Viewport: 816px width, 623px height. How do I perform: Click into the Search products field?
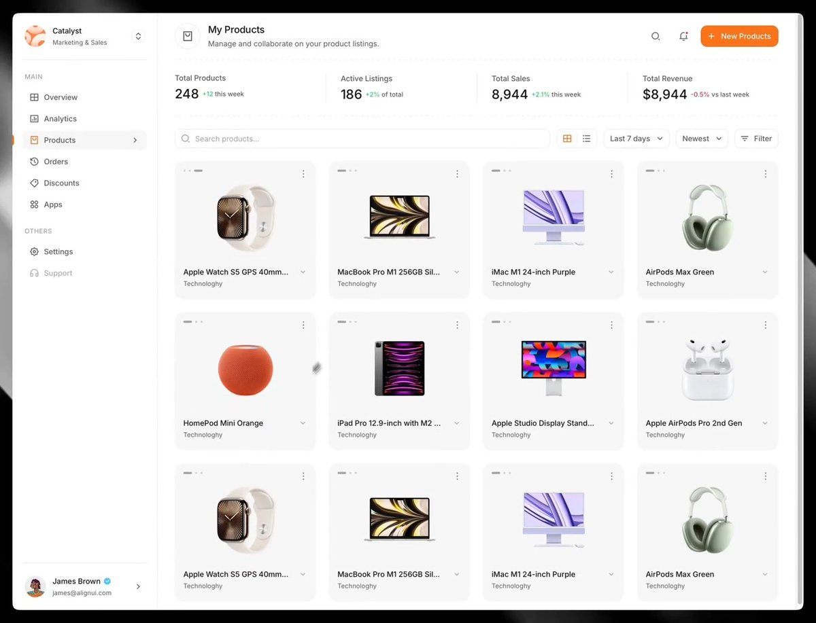pos(362,139)
